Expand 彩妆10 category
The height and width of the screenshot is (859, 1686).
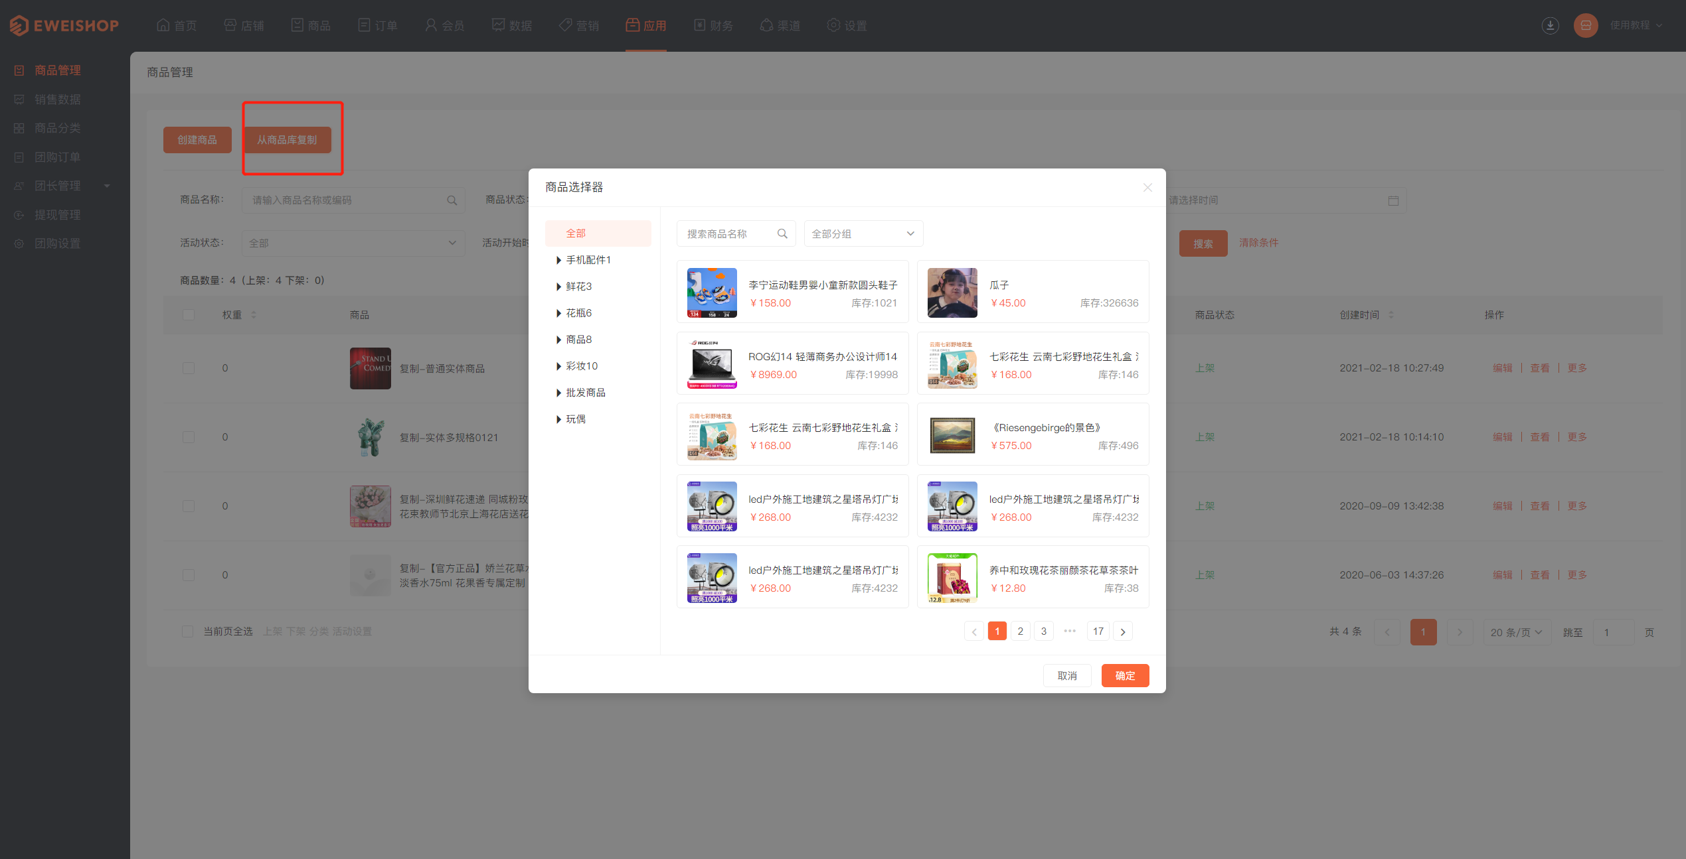point(558,366)
